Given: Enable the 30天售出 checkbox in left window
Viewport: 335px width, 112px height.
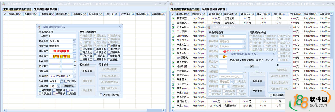Looking at the screenshot, I should [109, 46].
